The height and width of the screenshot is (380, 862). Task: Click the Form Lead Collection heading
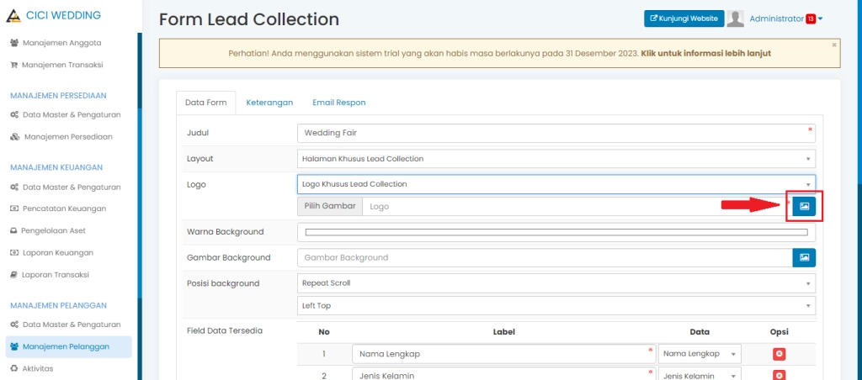pyautogui.click(x=249, y=20)
